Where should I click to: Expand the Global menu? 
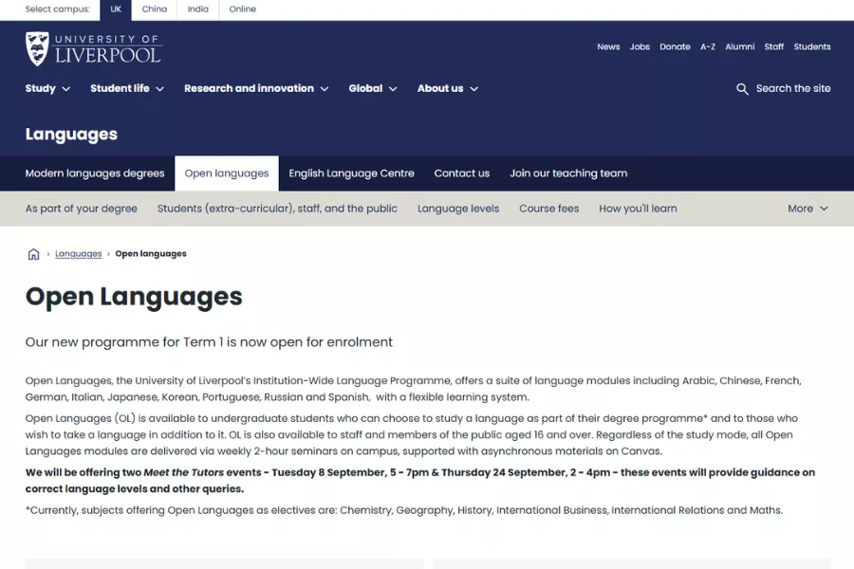pos(373,88)
